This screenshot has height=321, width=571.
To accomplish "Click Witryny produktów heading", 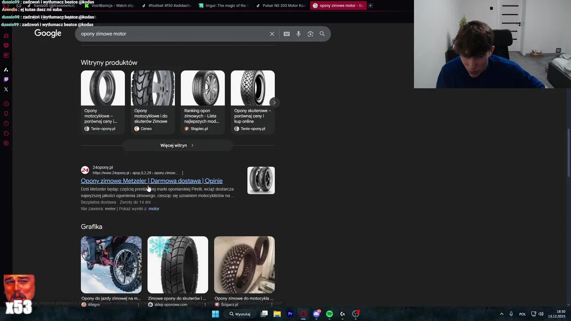I will (x=109, y=62).
